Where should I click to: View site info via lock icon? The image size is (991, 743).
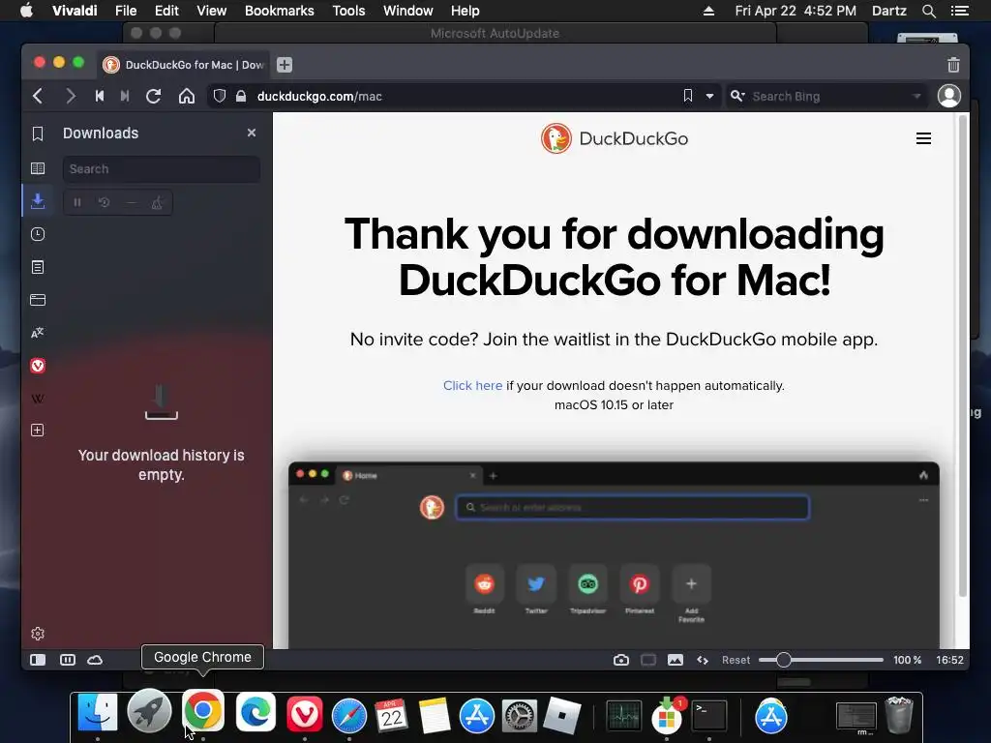pyautogui.click(x=241, y=96)
